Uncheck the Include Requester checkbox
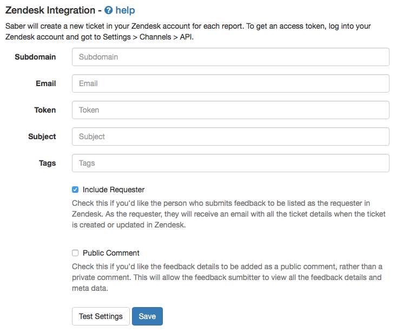Screen dimensions: 396x332 pyautogui.click(x=75, y=190)
